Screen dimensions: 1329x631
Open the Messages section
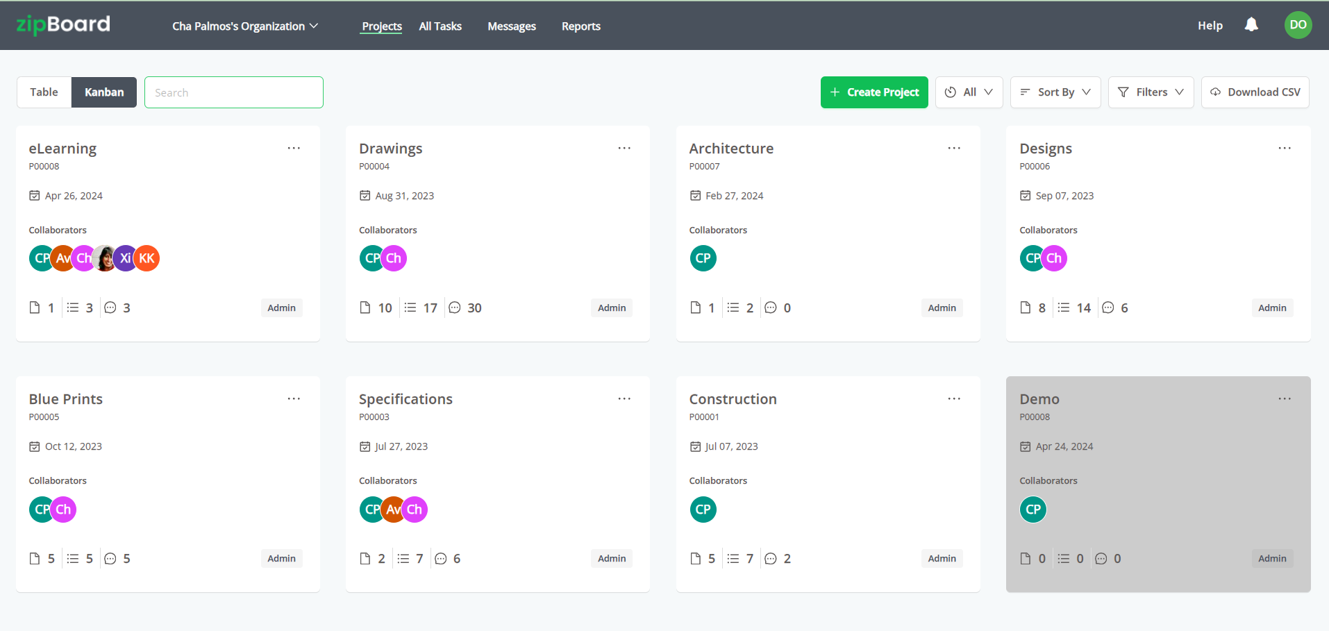(512, 26)
